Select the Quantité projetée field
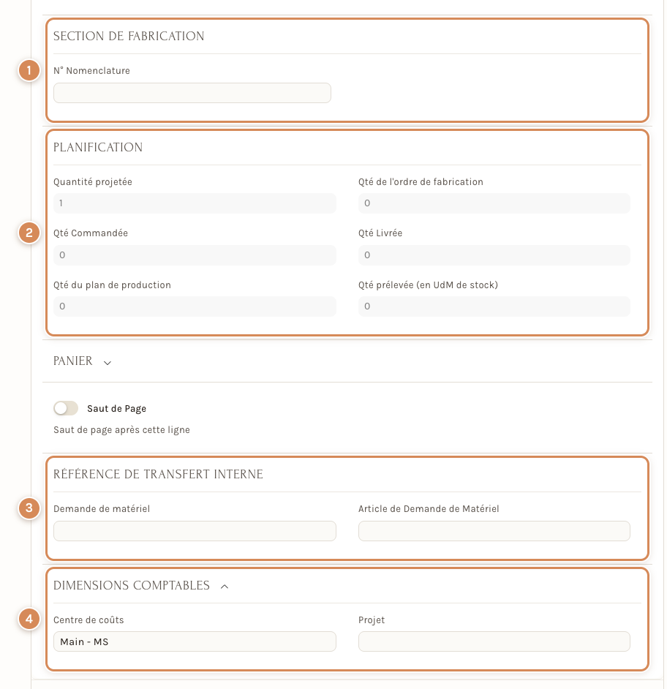667x689 pixels. click(195, 203)
